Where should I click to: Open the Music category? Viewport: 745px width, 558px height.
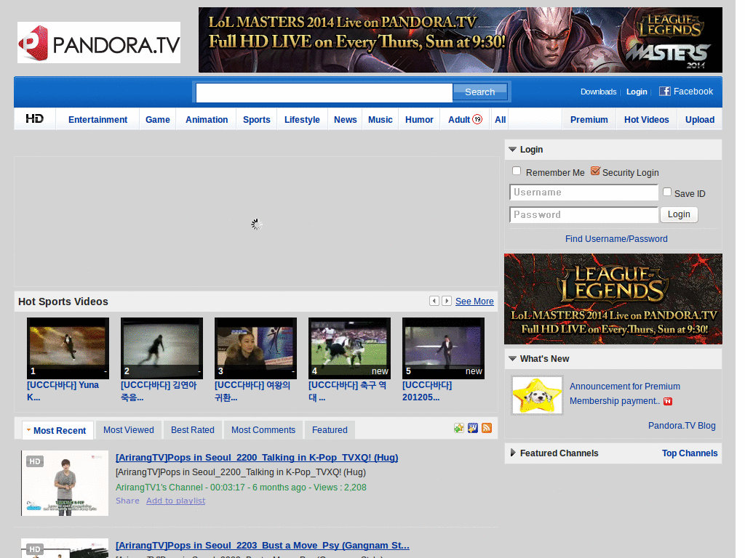click(x=380, y=120)
